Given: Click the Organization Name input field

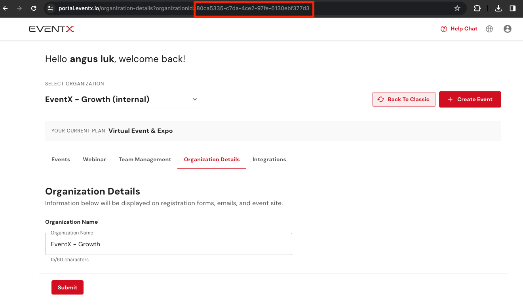Looking at the screenshot, I should [x=169, y=244].
